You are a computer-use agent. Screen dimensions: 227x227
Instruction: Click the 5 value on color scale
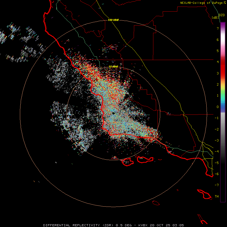[x=218, y=51]
